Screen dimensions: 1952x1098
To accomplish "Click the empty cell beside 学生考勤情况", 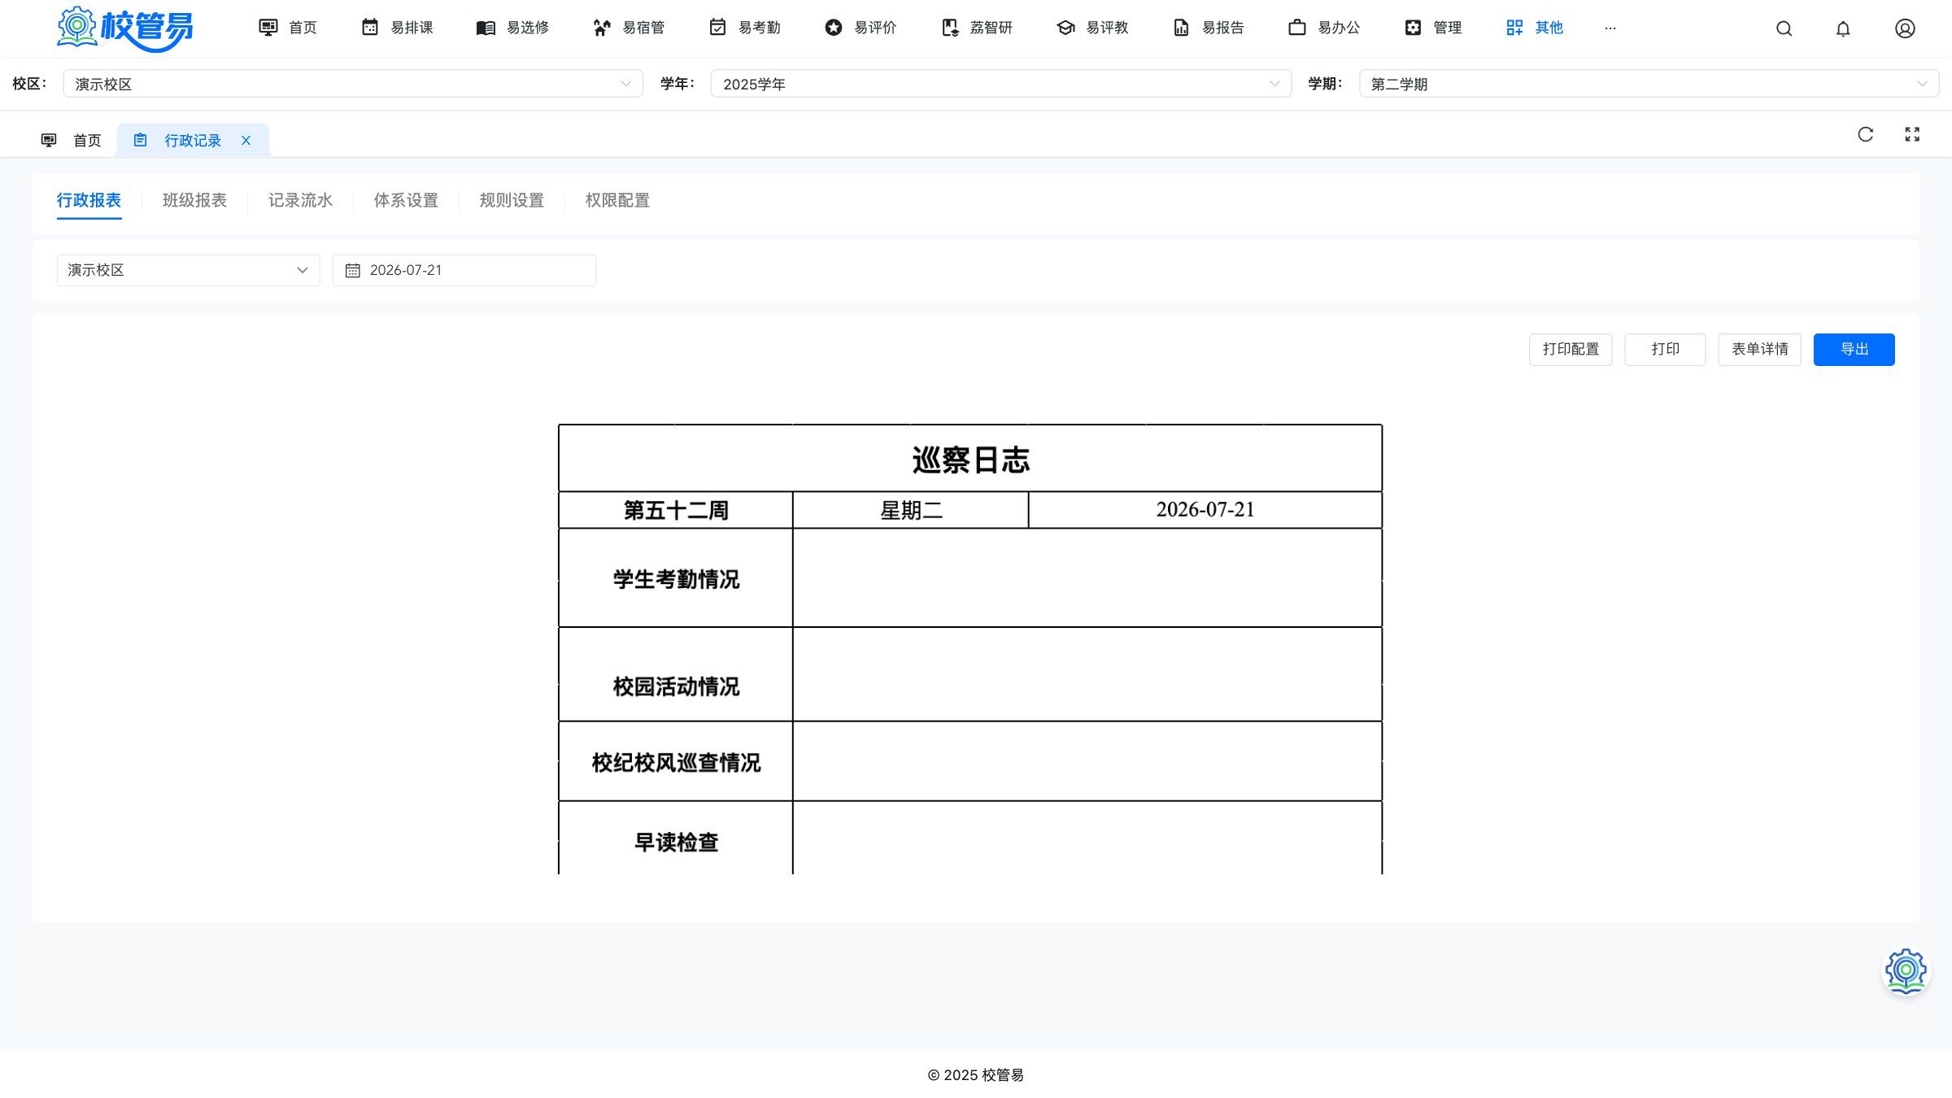I will (x=1087, y=578).
